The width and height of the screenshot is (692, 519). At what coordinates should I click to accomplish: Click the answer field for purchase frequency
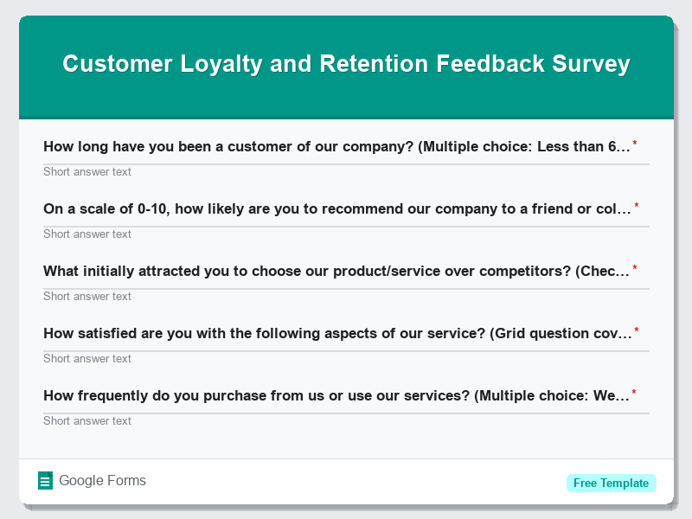coord(87,420)
